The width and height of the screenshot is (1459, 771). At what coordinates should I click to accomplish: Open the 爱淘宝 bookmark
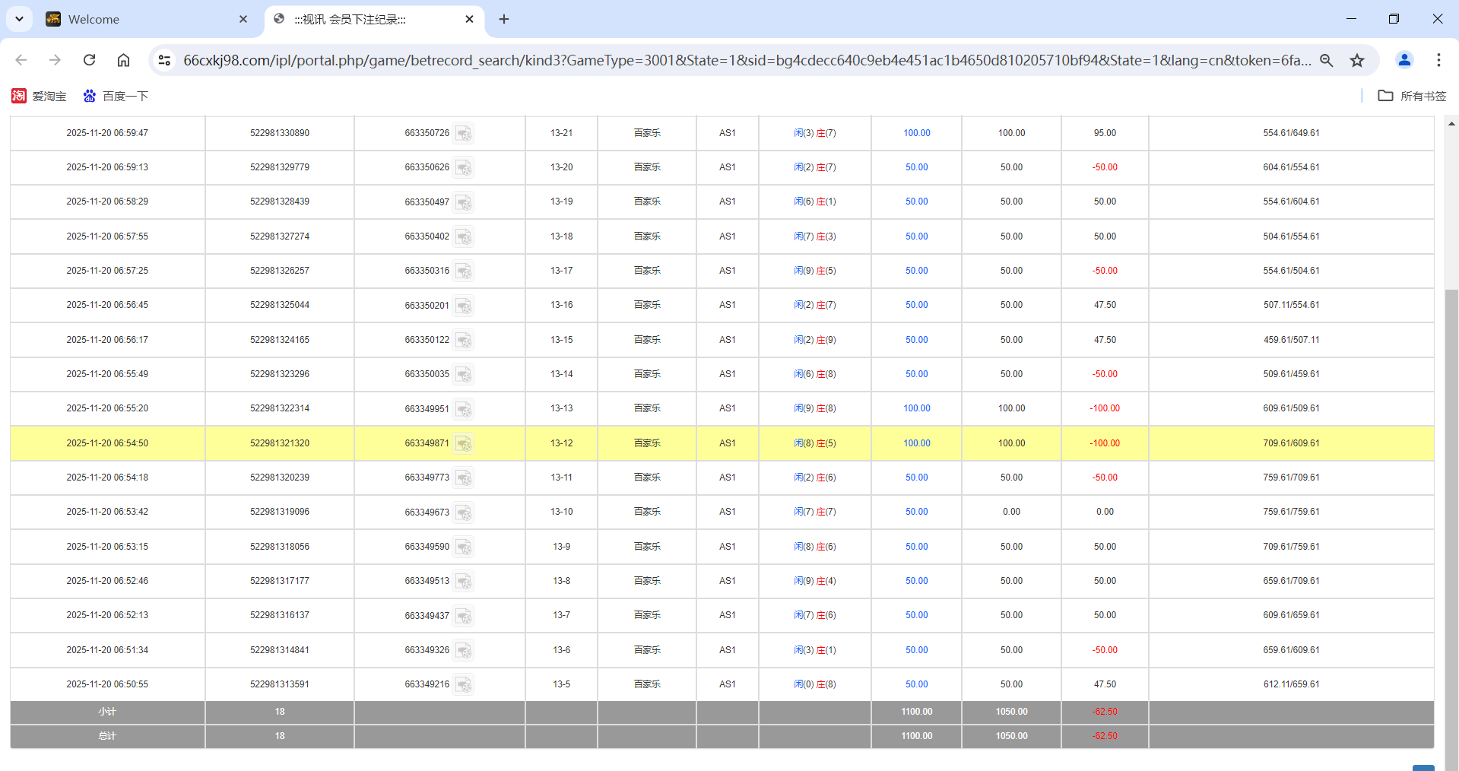39,96
